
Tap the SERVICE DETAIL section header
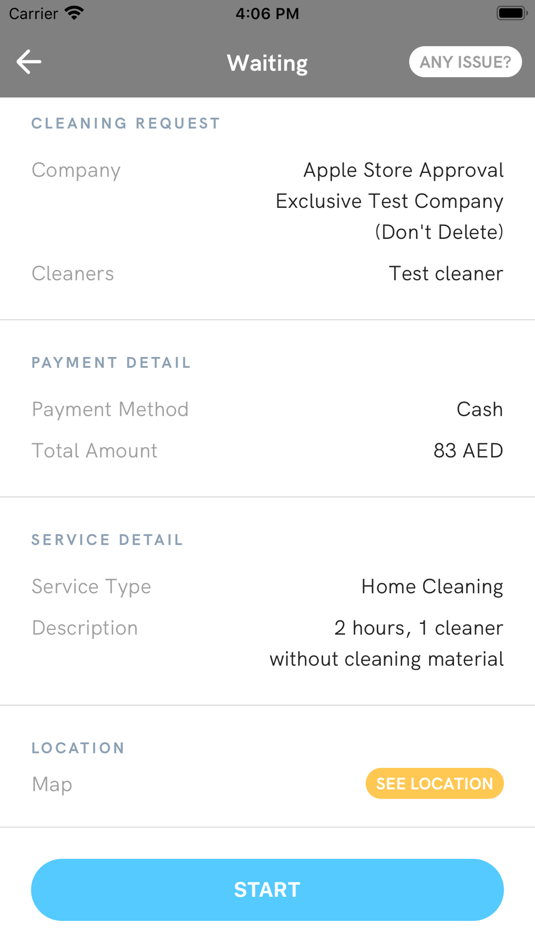(x=108, y=540)
